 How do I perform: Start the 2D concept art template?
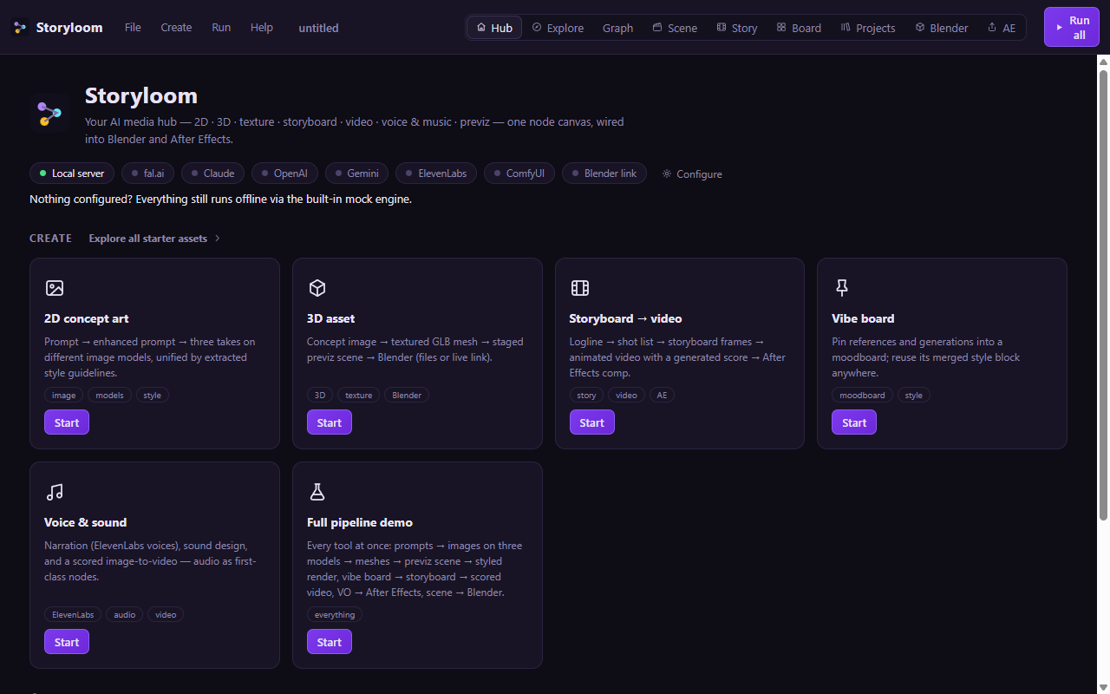[67, 422]
